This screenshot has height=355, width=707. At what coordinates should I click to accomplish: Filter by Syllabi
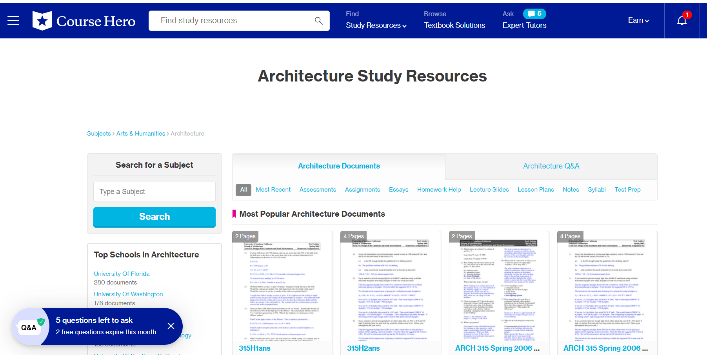[x=597, y=190]
